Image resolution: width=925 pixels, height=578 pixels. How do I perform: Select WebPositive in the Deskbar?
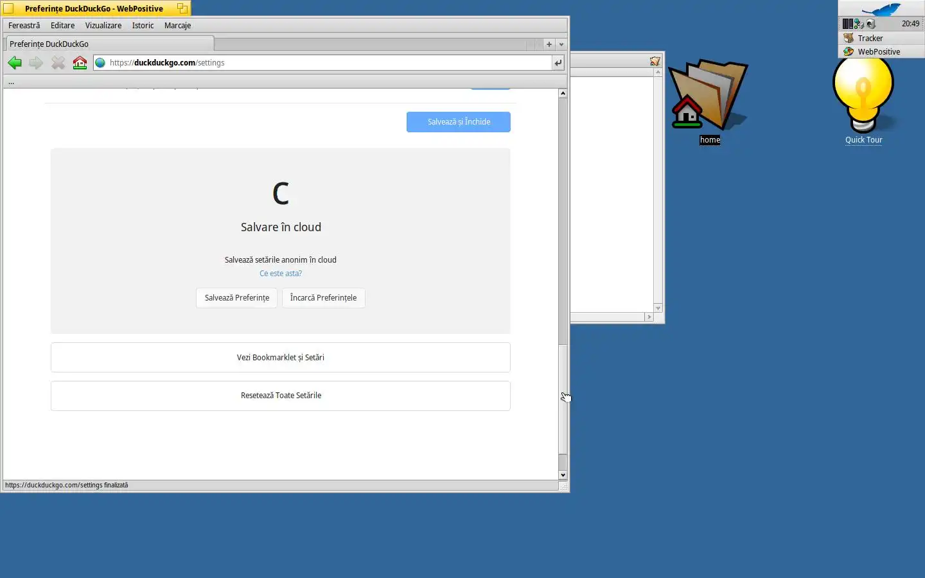(881, 51)
